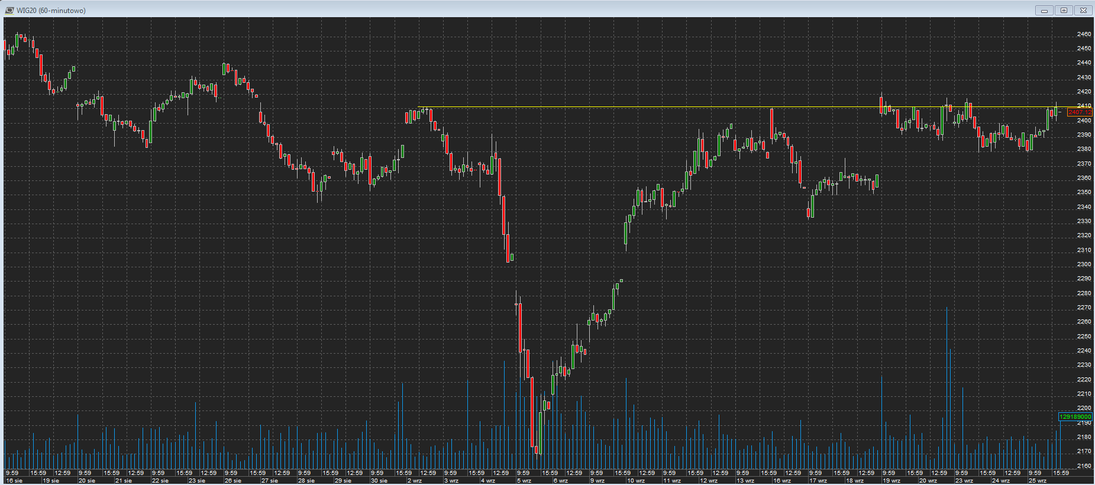The height and width of the screenshot is (485, 1095).
Task: Click the 2200 price axis label
Action: (1084, 408)
